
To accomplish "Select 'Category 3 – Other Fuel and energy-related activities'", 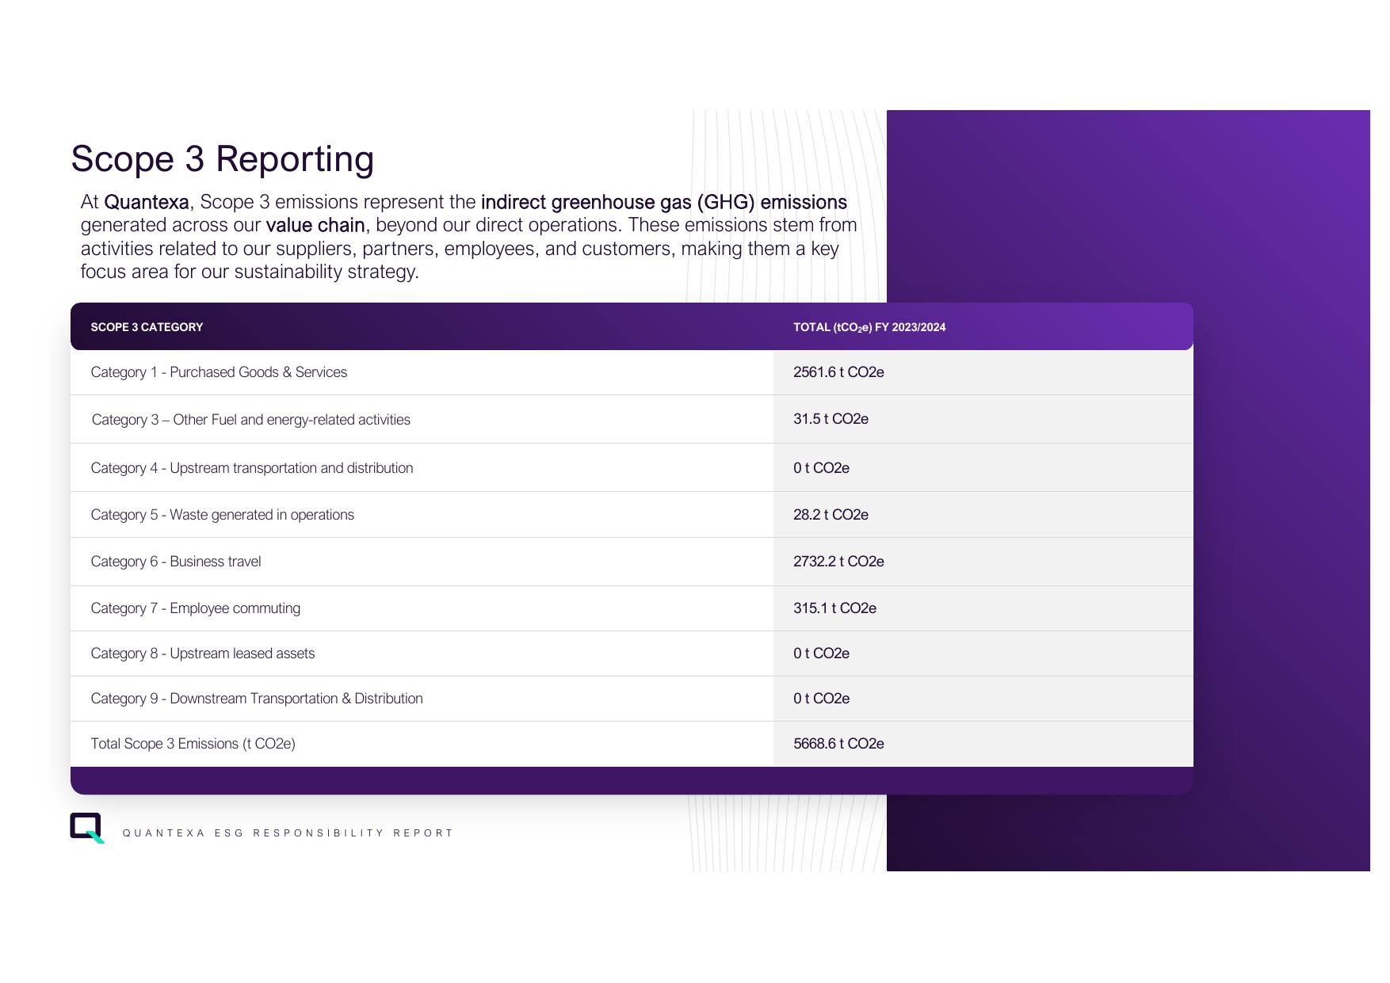I will 251,420.
